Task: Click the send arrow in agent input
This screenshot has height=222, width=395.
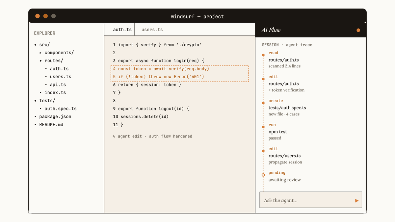Action: coord(357,201)
